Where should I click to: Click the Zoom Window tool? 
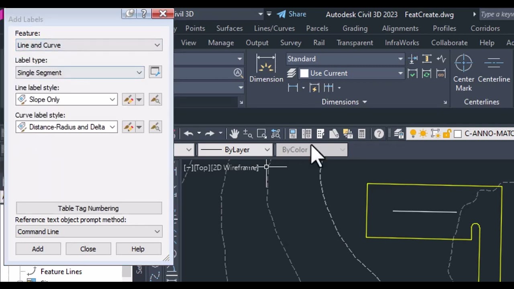click(262, 134)
